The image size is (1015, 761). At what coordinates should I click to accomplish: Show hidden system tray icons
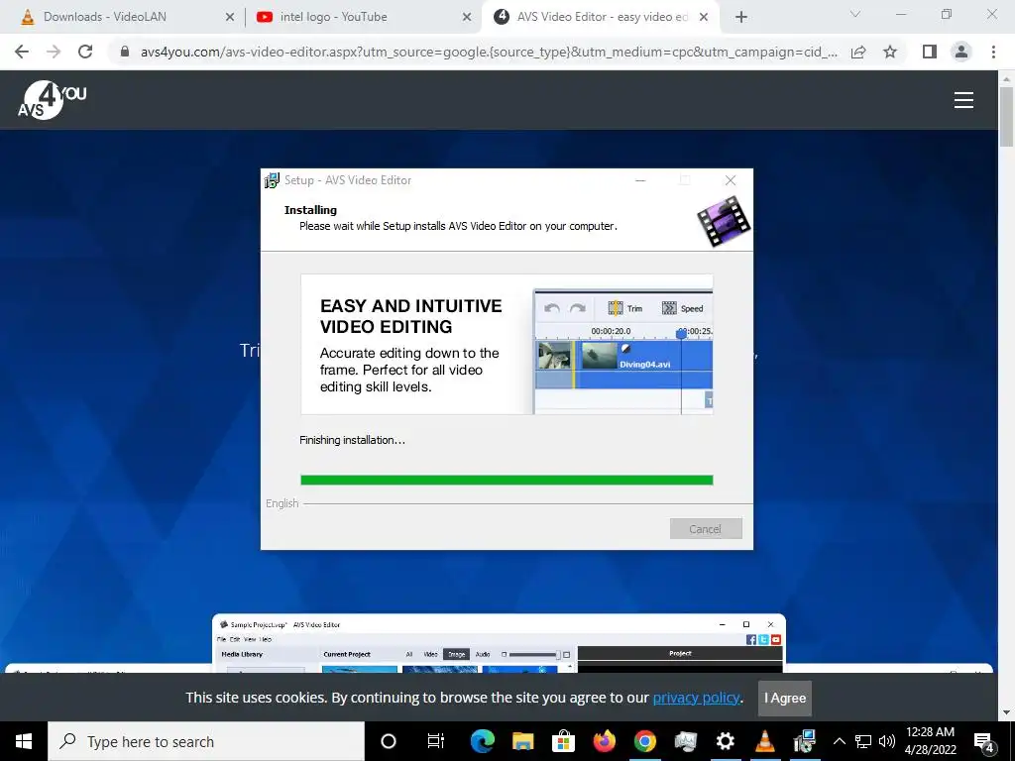pyautogui.click(x=839, y=741)
